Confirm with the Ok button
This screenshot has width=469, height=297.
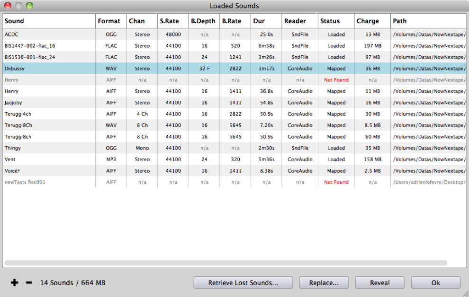pyautogui.click(x=435, y=283)
